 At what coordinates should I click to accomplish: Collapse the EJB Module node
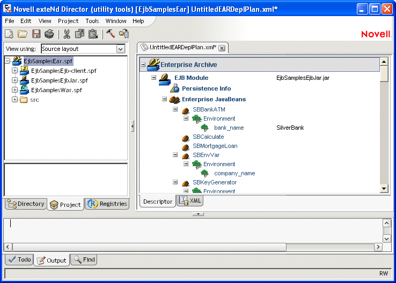pos(154,77)
